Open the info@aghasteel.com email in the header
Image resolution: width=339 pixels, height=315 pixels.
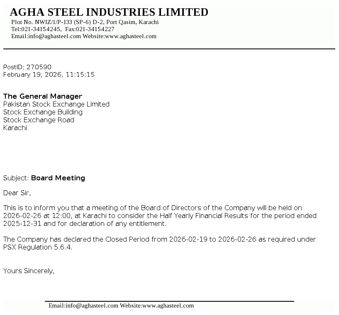point(54,36)
